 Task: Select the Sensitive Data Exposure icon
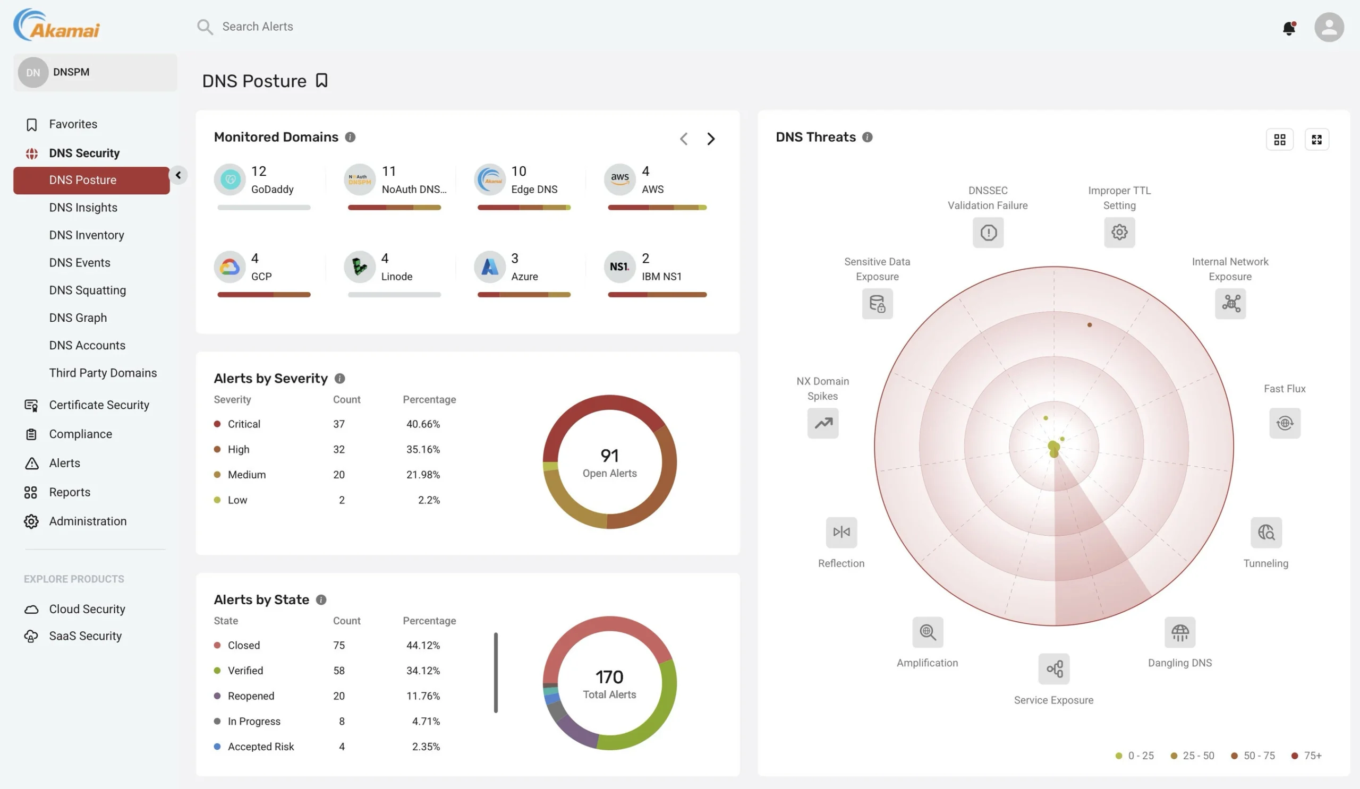click(877, 304)
